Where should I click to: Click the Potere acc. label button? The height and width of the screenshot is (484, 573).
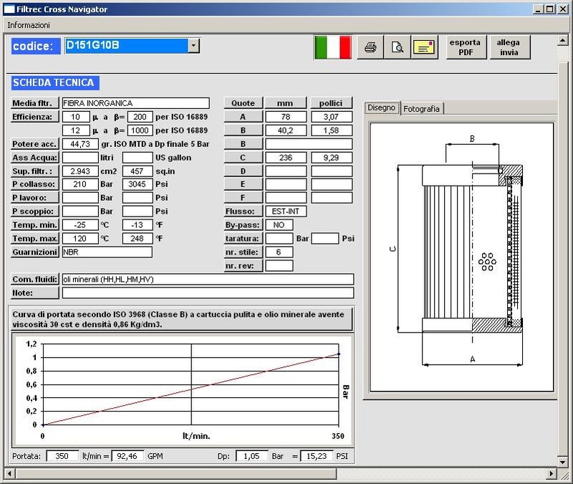pyautogui.click(x=34, y=144)
